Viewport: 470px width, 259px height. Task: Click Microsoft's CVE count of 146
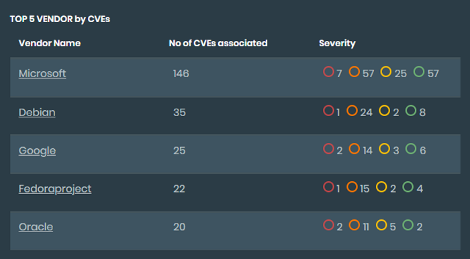click(181, 74)
